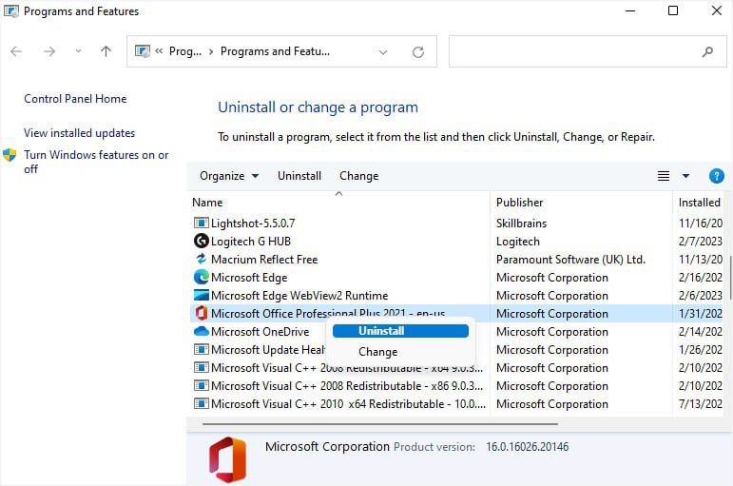Viewport: 733px width, 486px height.
Task: Click the search magnifier icon
Action: [x=707, y=51]
